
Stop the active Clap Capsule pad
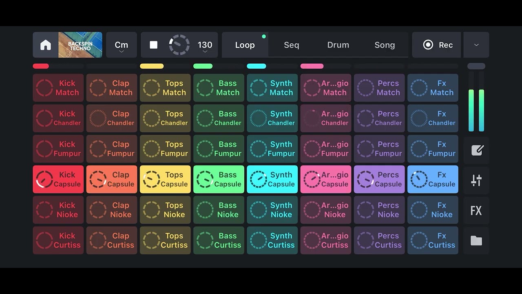tap(112, 179)
